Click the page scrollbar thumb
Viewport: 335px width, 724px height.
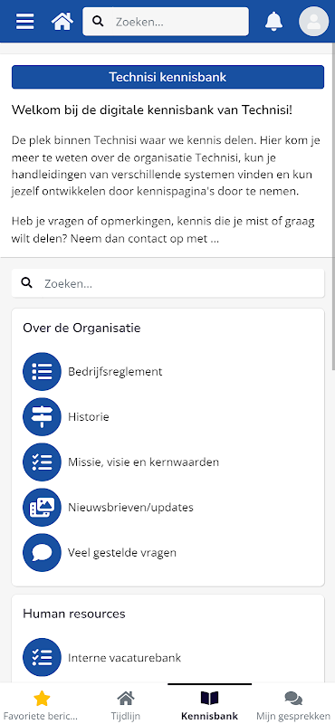[x=333, y=205]
